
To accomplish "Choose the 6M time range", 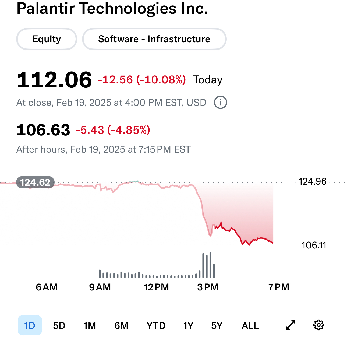I will tap(121, 326).
